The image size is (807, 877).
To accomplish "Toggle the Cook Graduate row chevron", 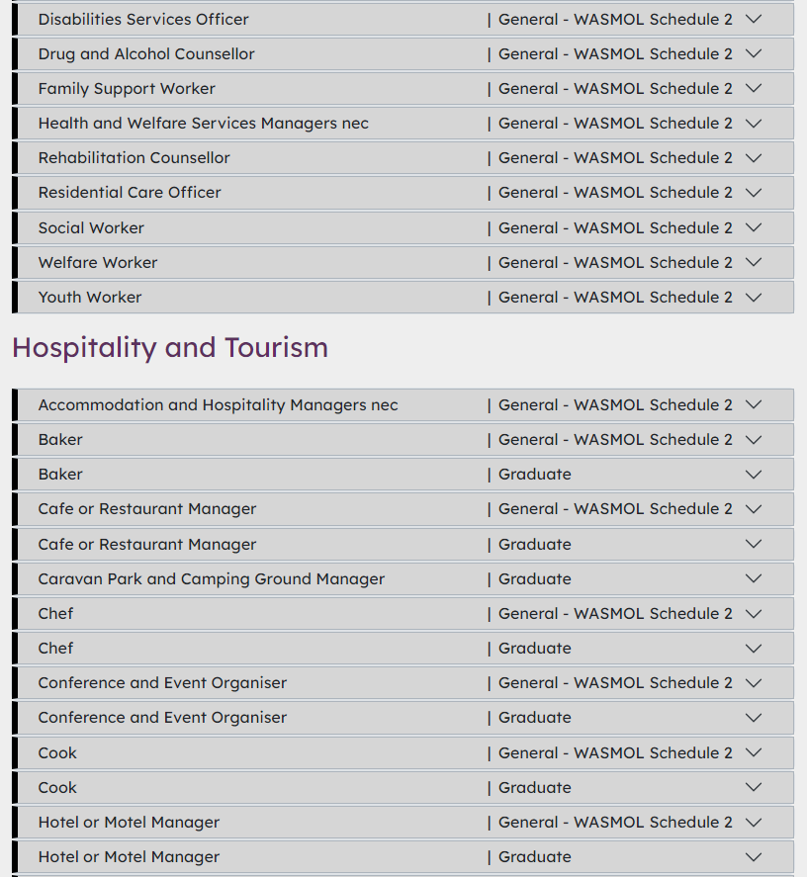I will pyautogui.click(x=754, y=788).
